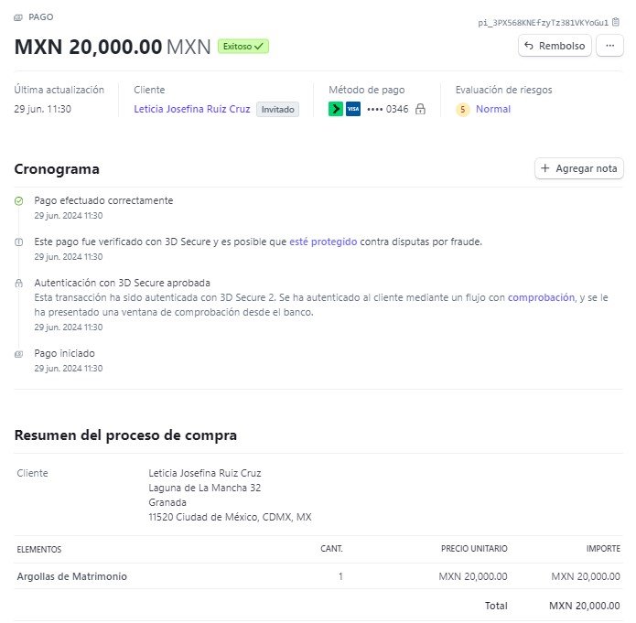This screenshot has width=636, height=623.
Task: Open the three-dot more options menu
Action: [x=609, y=46]
